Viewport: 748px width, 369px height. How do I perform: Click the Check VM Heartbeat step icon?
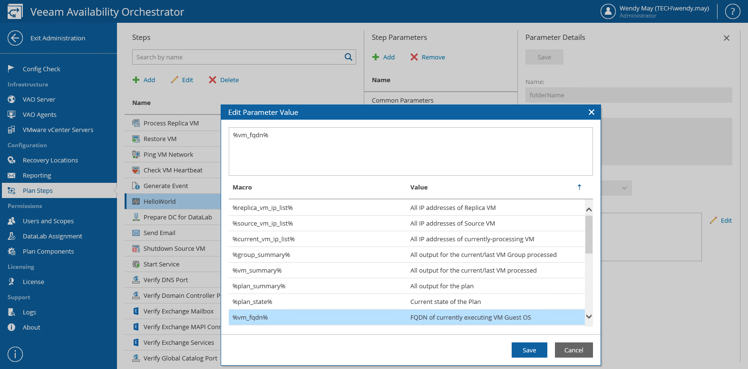point(136,170)
